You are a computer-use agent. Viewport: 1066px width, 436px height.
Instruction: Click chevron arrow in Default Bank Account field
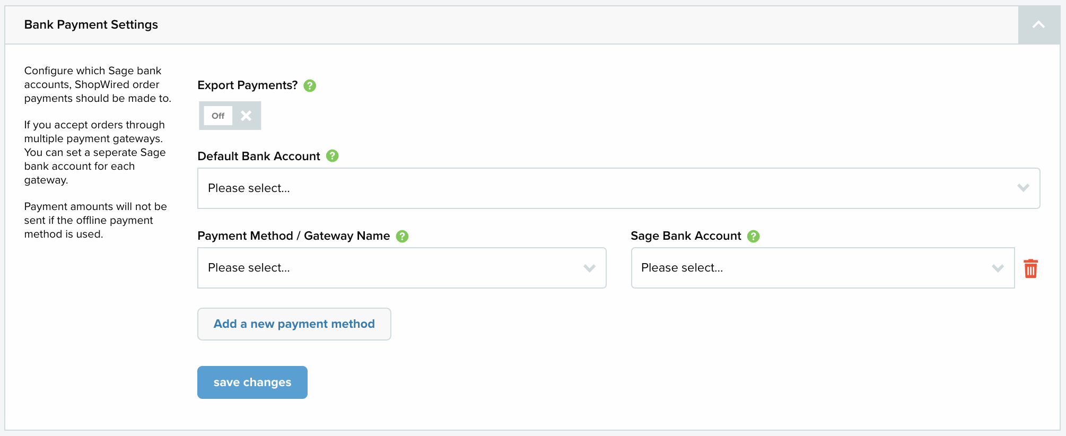click(x=1023, y=188)
